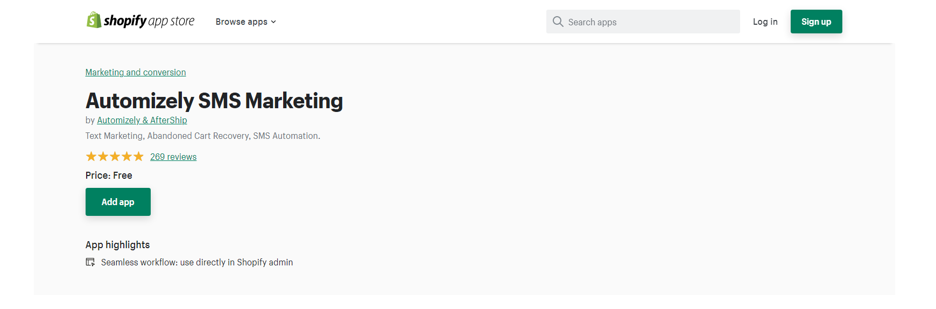Expand the chevron beside Browse apps
The width and height of the screenshot is (936, 309).
pyautogui.click(x=273, y=22)
